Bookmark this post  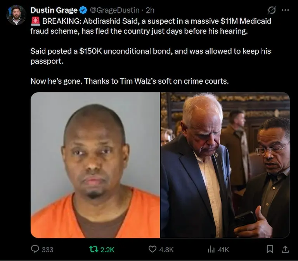[270, 249]
